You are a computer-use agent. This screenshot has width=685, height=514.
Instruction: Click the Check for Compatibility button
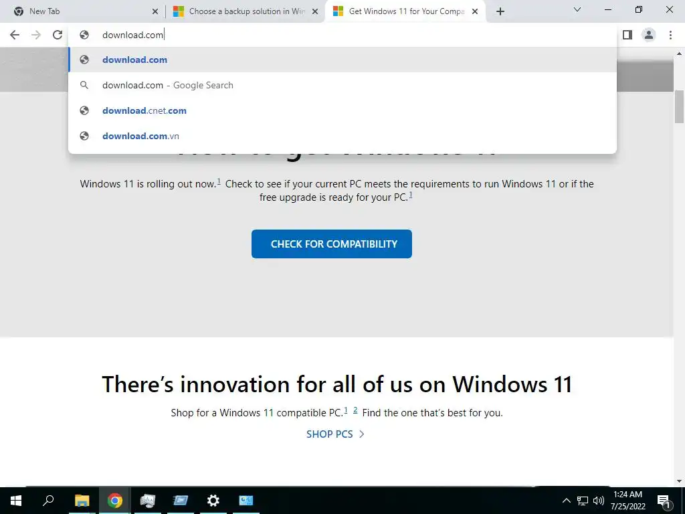point(332,244)
